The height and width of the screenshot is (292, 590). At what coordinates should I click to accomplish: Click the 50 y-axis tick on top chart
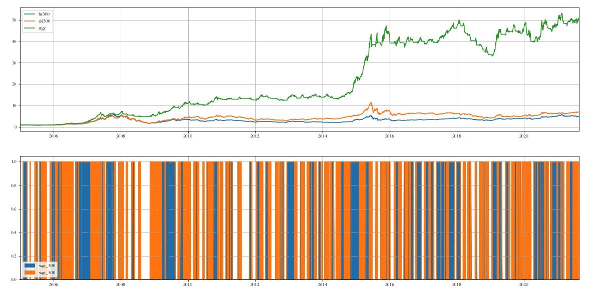[15, 20]
